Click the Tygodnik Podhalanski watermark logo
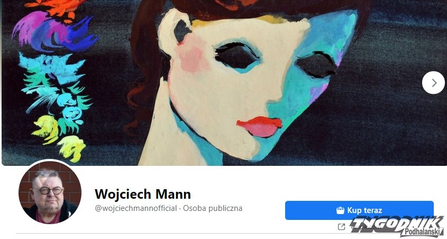Screen dimensions: 447x239 397,226
